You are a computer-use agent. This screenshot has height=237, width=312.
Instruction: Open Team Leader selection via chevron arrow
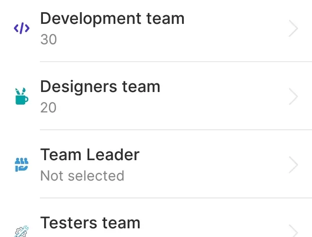(294, 165)
